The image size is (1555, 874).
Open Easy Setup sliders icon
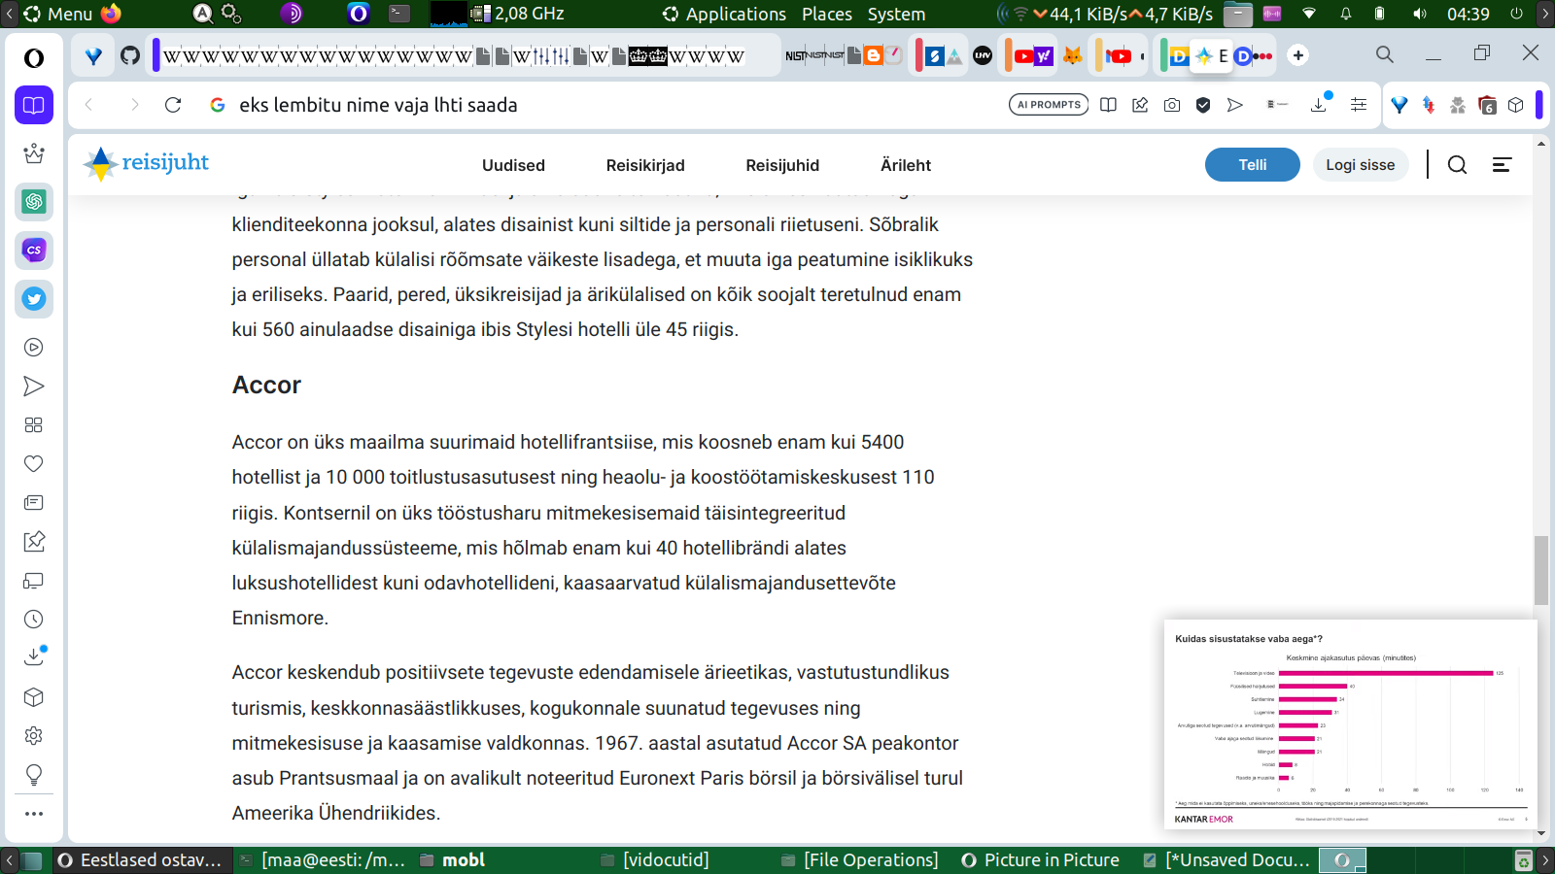(x=1359, y=105)
